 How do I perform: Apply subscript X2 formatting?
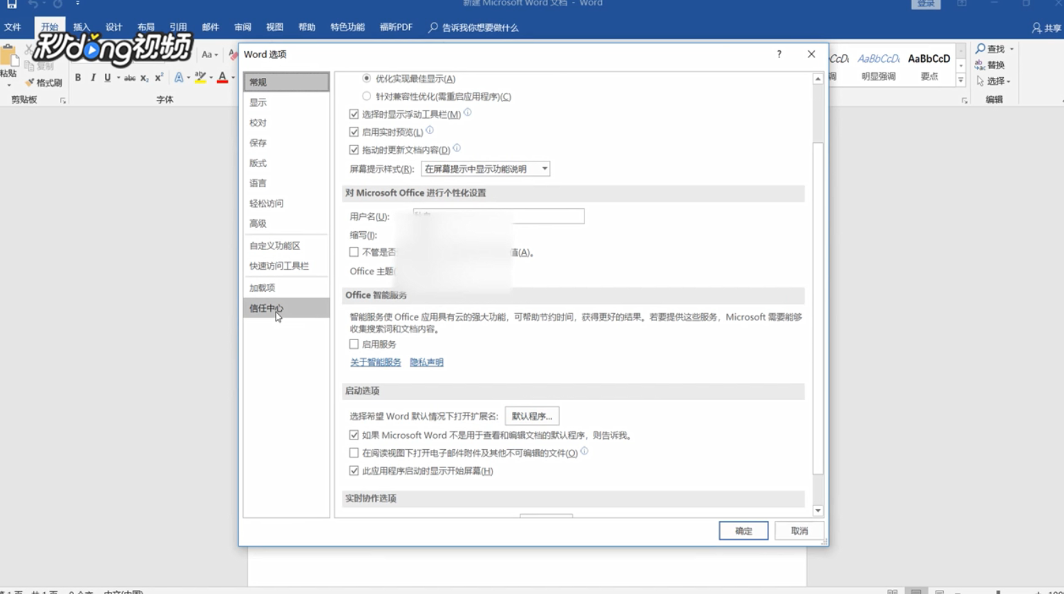[144, 78]
